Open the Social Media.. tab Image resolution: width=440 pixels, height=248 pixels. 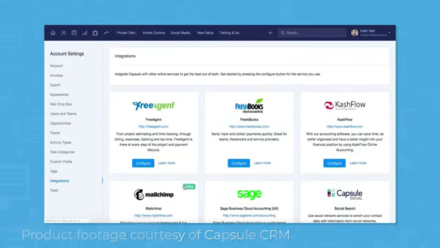click(x=181, y=33)
